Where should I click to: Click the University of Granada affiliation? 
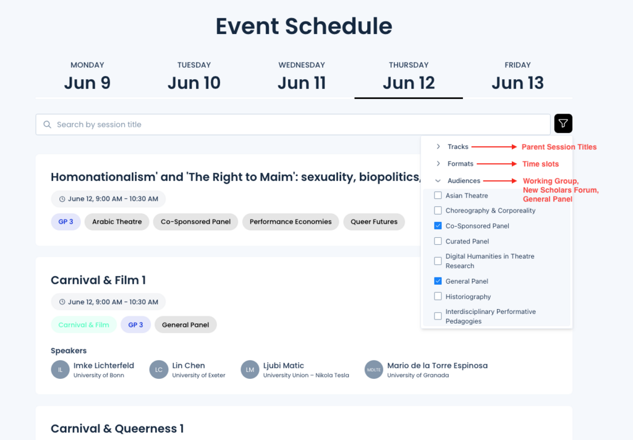418,375
